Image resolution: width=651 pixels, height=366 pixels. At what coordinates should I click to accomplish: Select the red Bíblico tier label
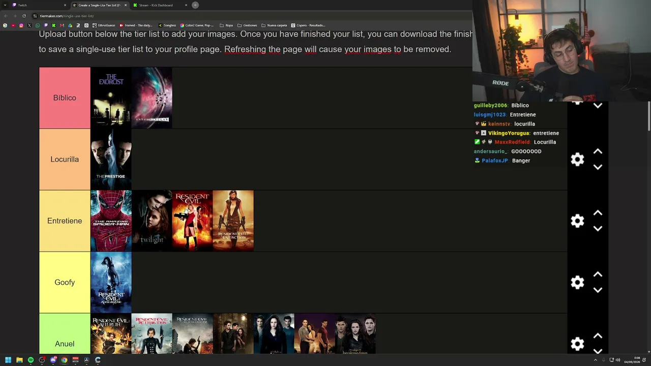tap(65, 98)
